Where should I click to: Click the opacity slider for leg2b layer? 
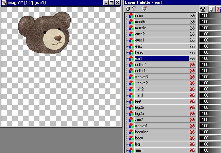pyautogui.click(x=209, y=107)
